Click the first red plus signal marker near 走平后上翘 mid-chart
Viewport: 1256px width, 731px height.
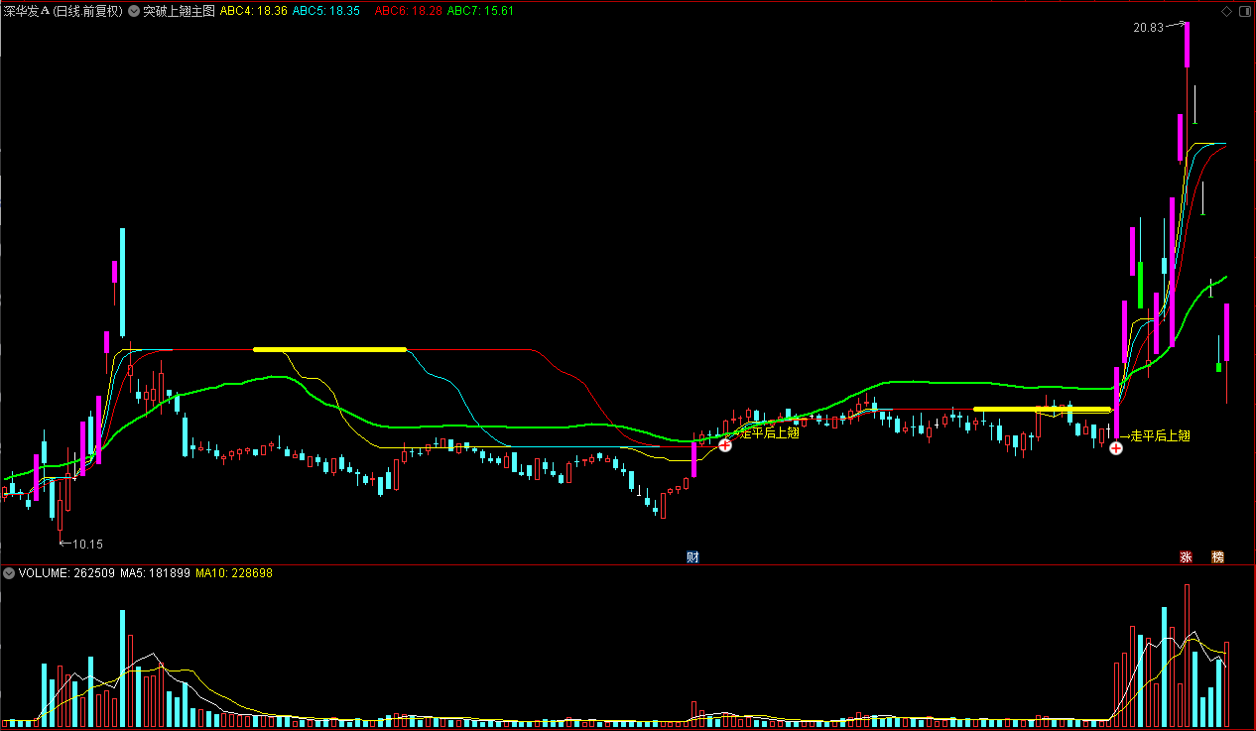(725, 445)
